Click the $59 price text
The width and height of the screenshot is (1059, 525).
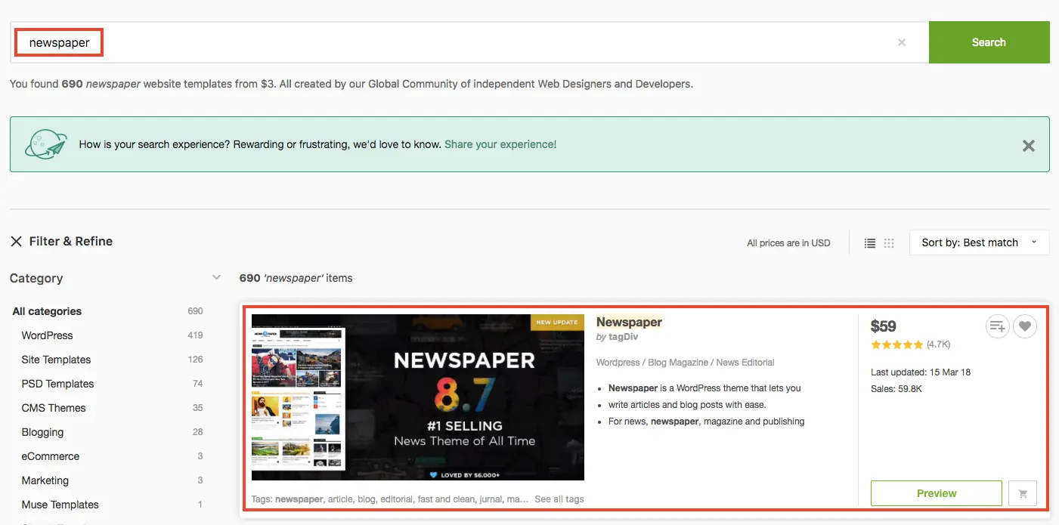884,326
